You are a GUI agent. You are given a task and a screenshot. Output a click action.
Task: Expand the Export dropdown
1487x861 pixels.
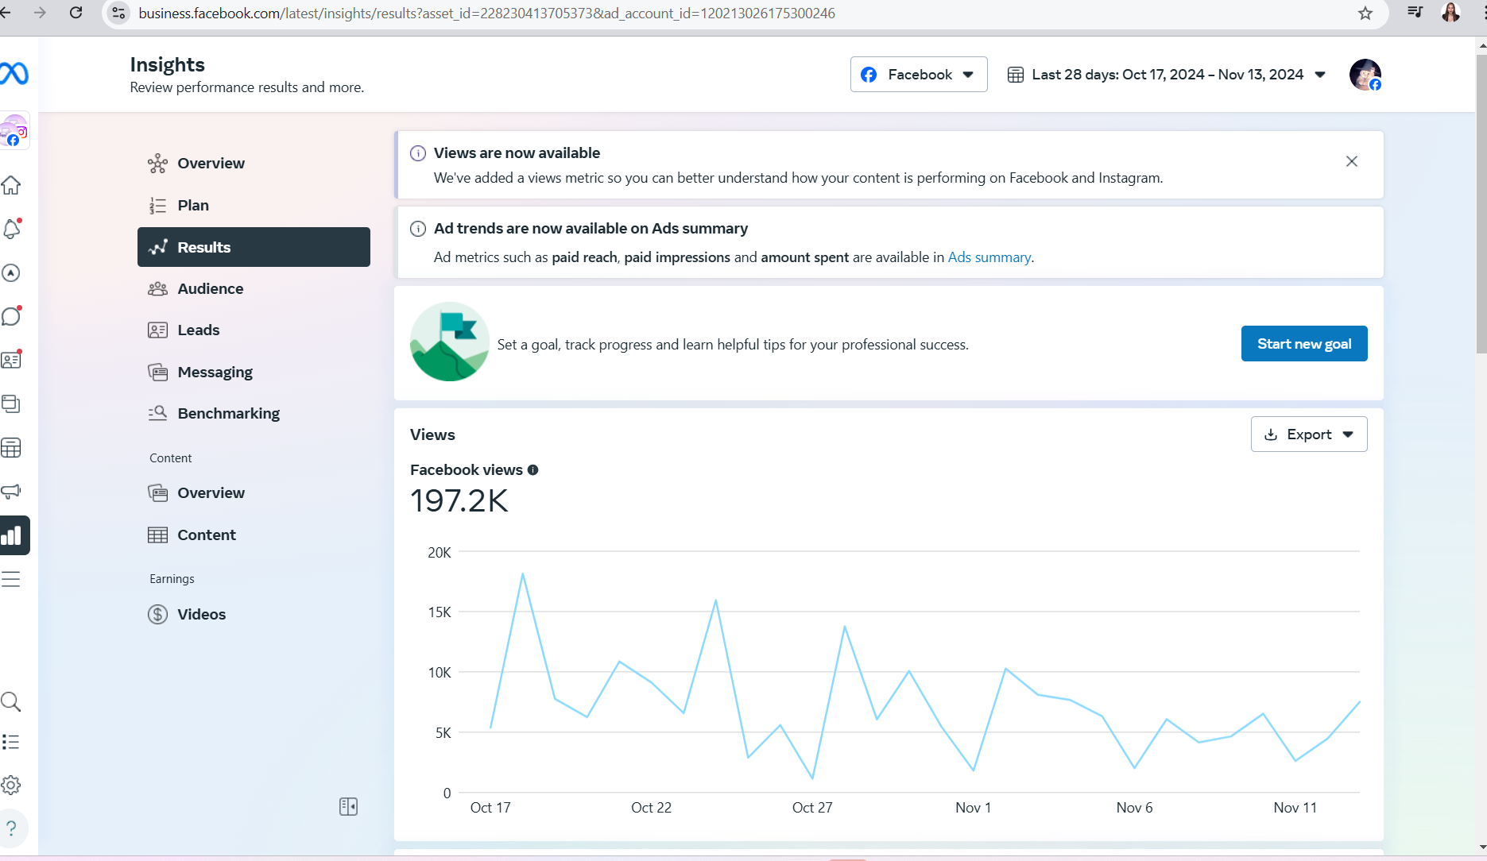tap(1309, 434)
